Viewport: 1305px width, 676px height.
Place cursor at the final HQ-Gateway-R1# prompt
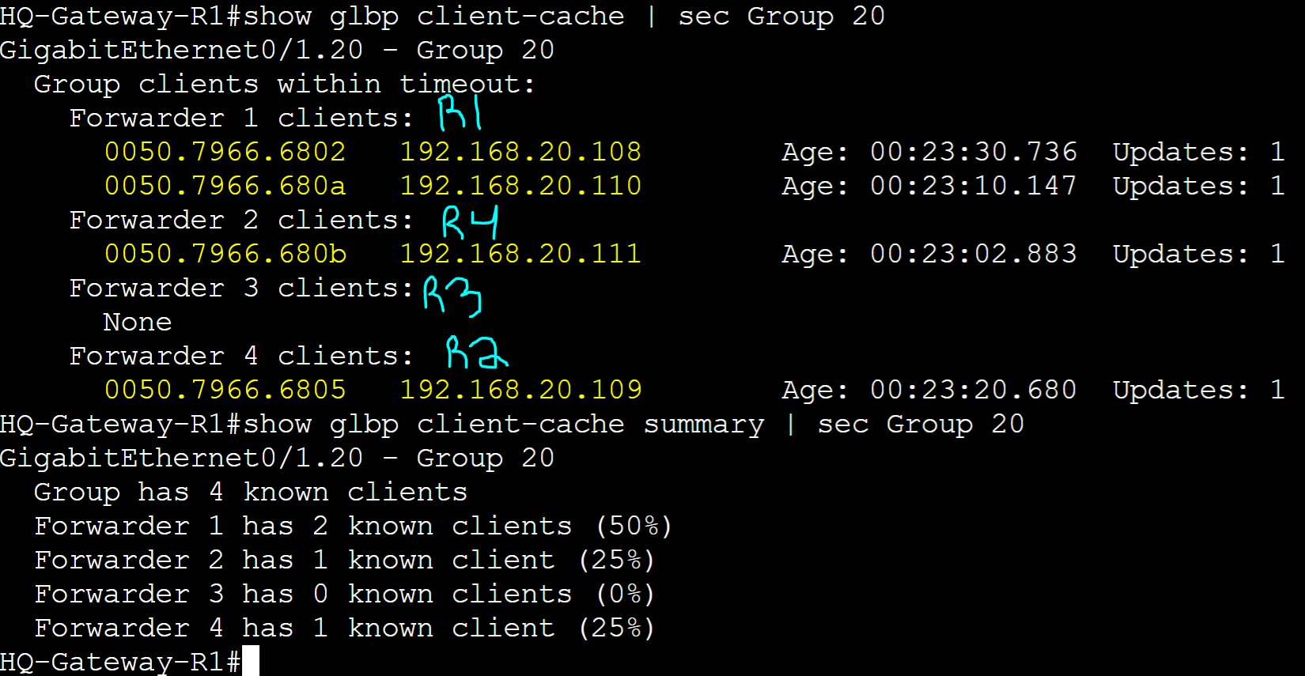251,661
